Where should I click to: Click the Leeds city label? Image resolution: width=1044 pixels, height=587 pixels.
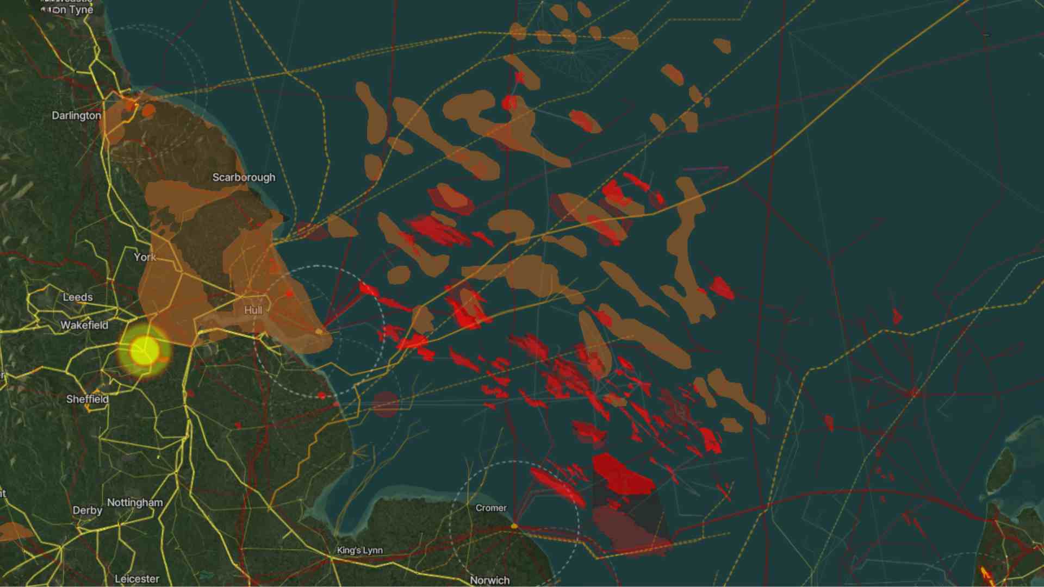point(77,297)
